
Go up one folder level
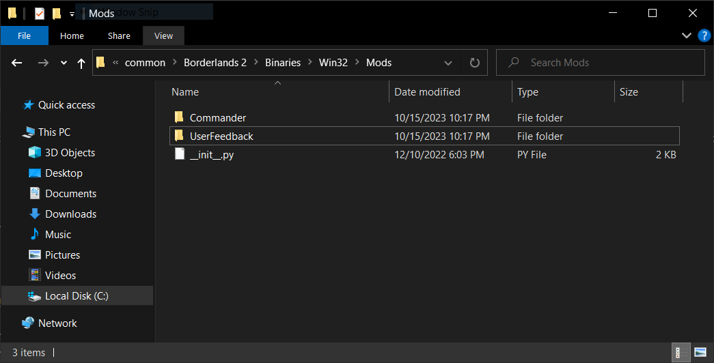click(81, 63)
